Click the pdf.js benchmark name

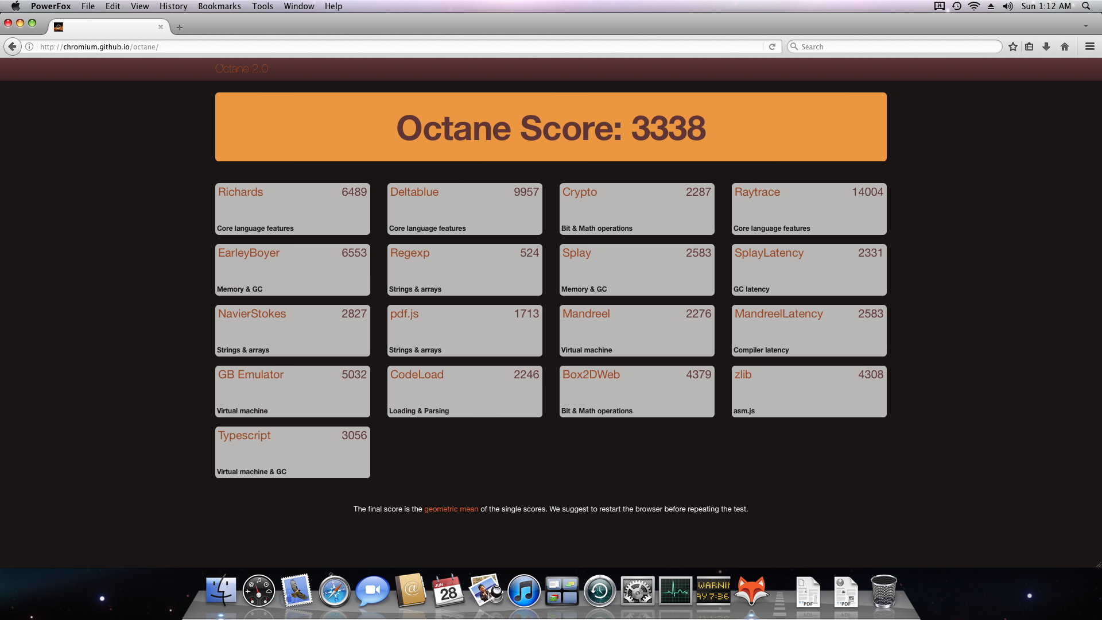pyautogui.click(x=405, y=314)
